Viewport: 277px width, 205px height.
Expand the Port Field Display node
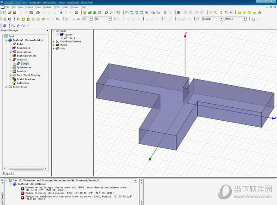pos(10,75)
